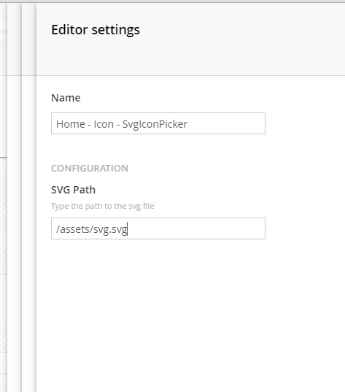The height and width of the screenshot is (392, 345).
Task: Click the SVG Path label
Action: click(x=73, y=190)
